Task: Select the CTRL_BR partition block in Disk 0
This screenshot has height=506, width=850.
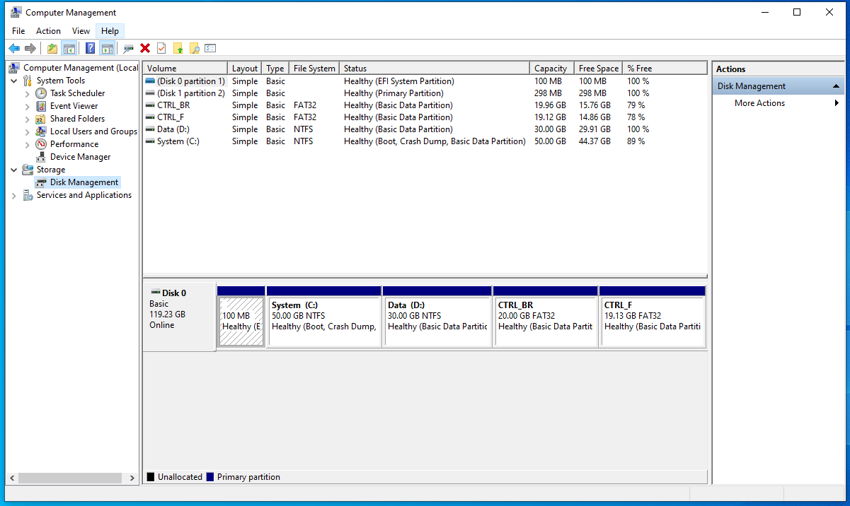Action: pos(546,317)
